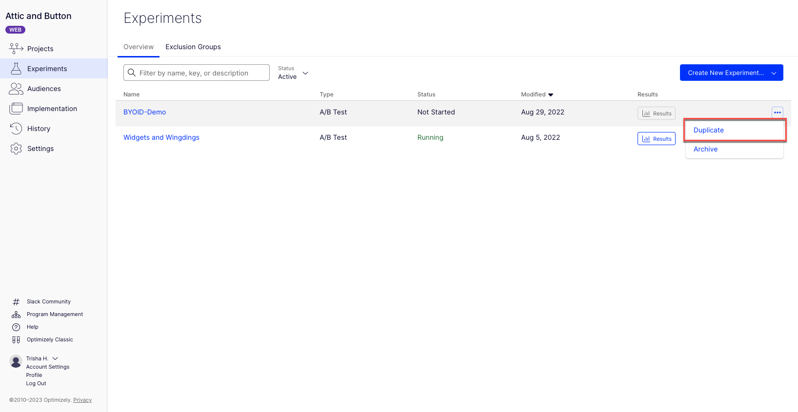Screen dimensions: 798x412
Task: Click the Aug 5, 2022 date cell
Action: tap(540, 137)
